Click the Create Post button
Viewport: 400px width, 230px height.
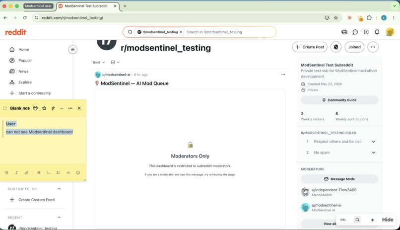click(x=310, y=47)
